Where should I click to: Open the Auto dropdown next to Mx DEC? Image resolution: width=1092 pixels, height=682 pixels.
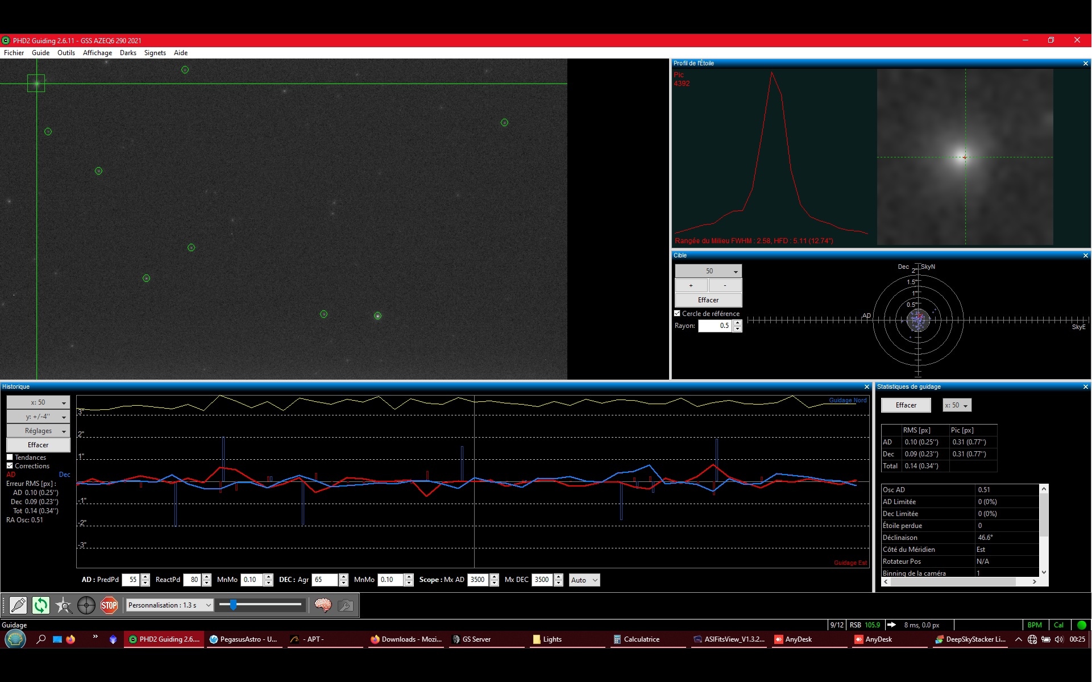[x=584, y=580]
